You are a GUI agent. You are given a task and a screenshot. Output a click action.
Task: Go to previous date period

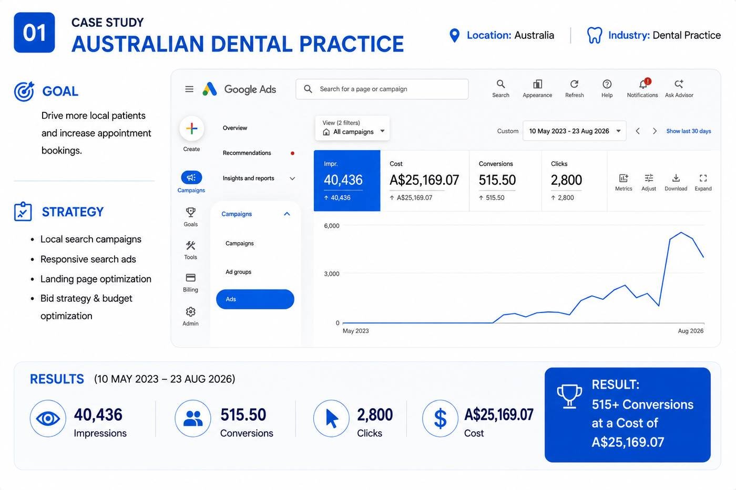(637, 131)
